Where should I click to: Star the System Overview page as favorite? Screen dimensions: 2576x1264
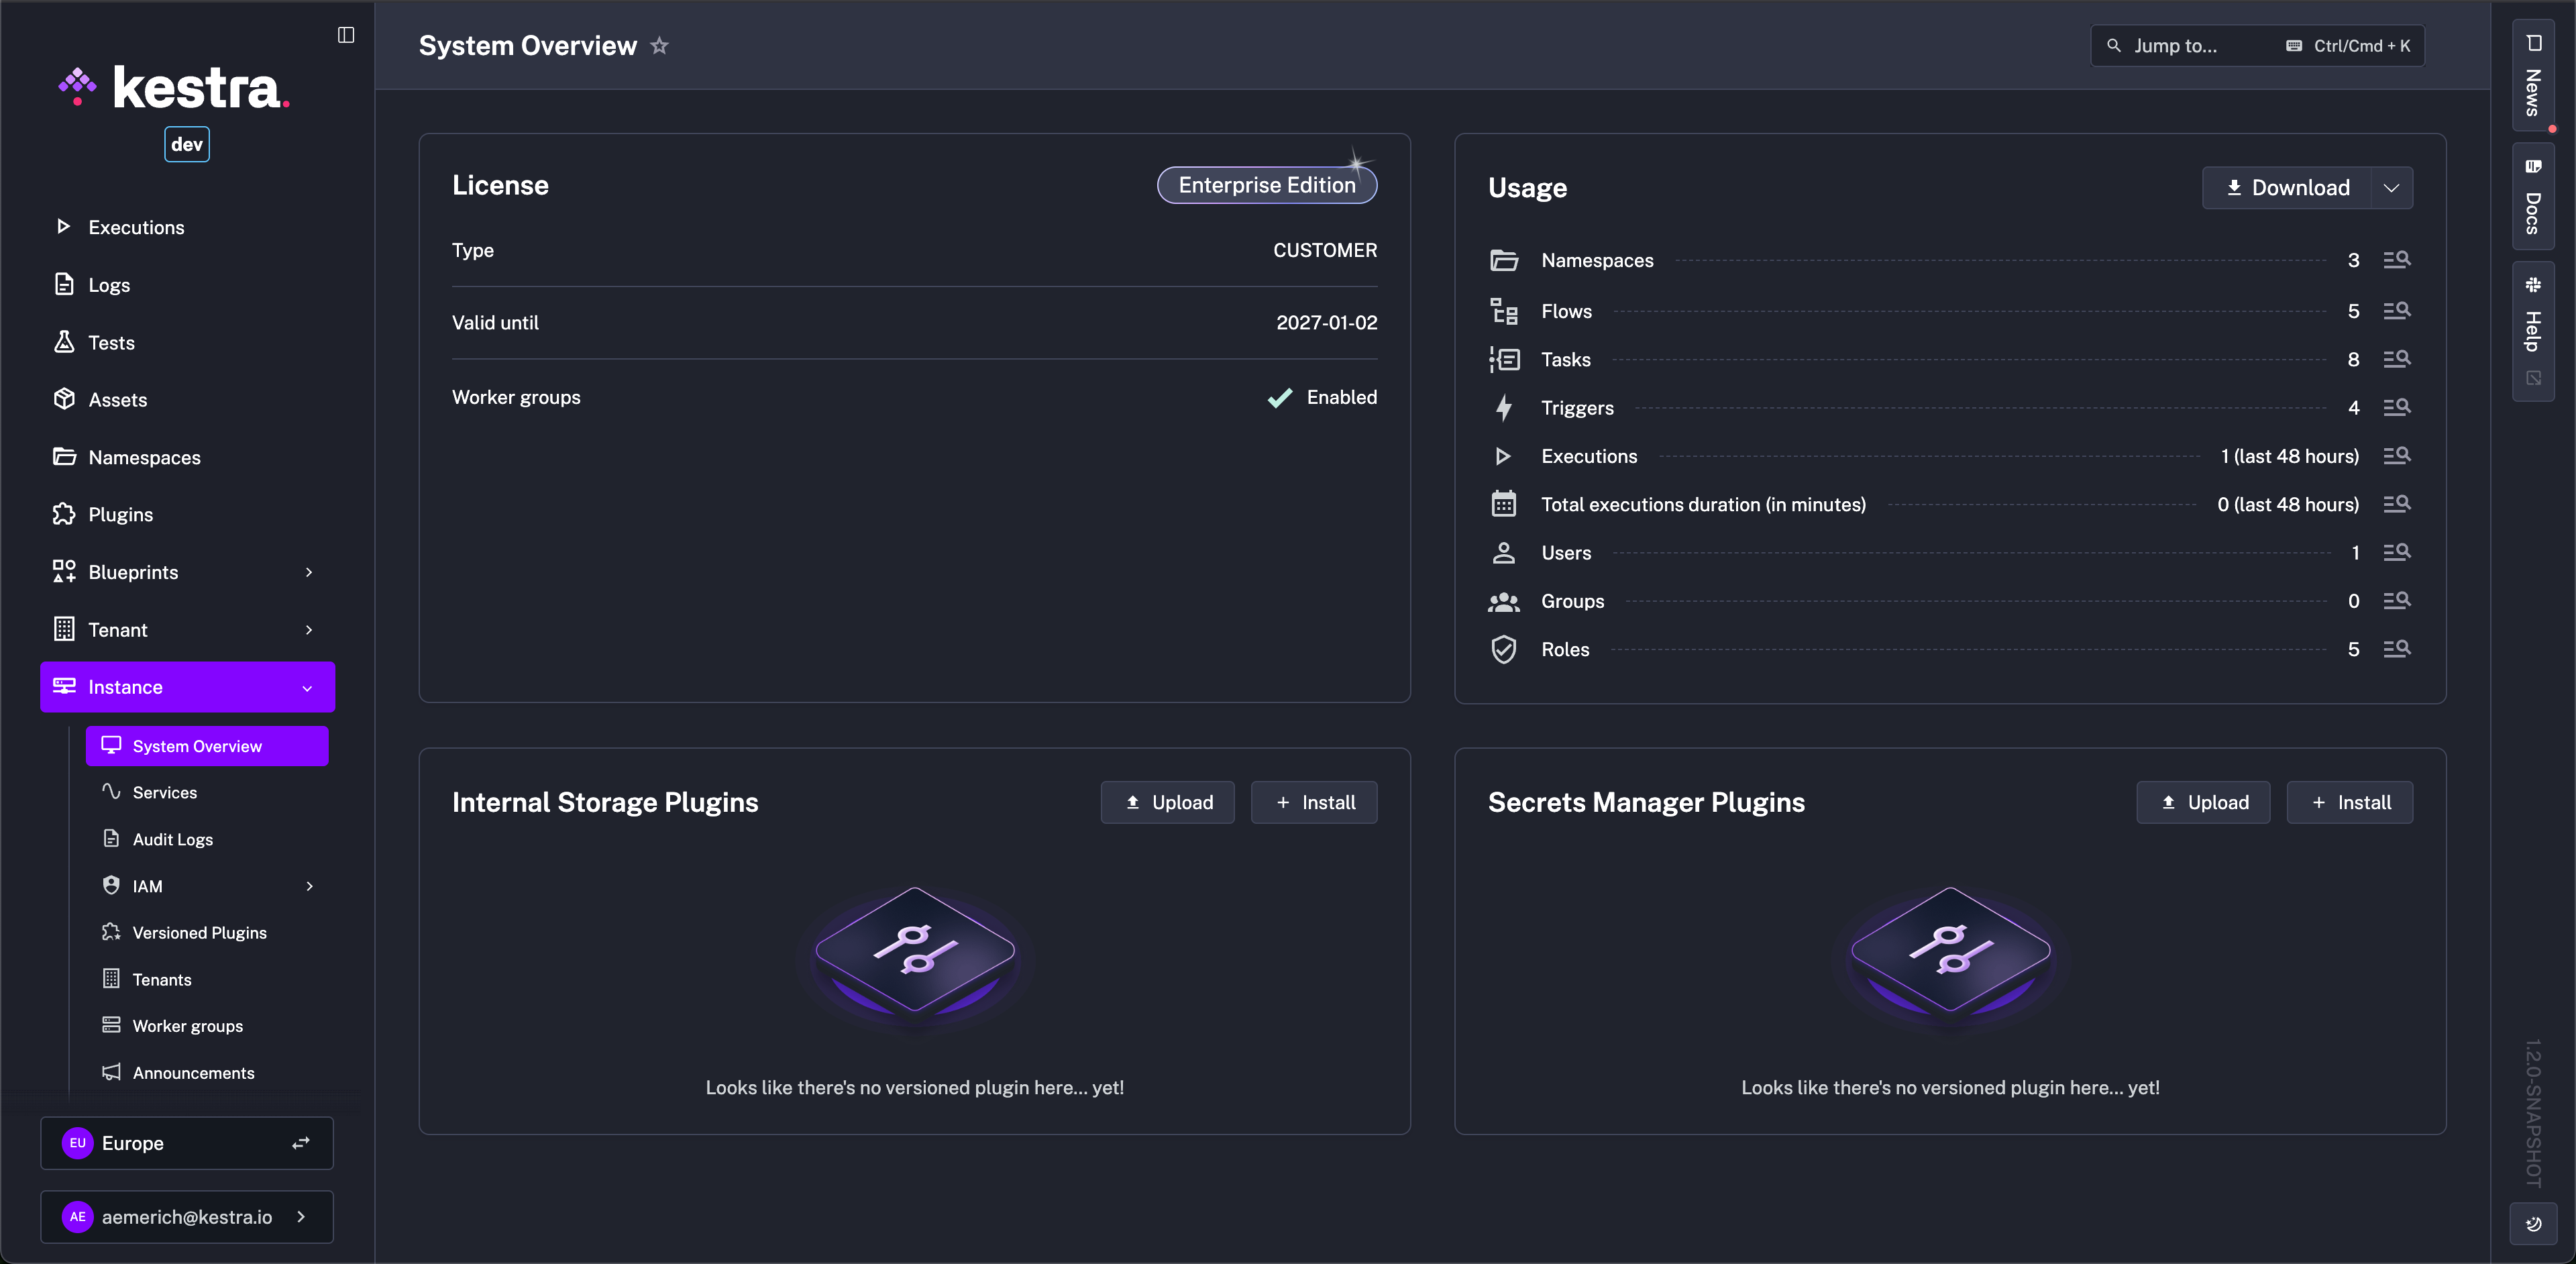click(x=659, y=46)
